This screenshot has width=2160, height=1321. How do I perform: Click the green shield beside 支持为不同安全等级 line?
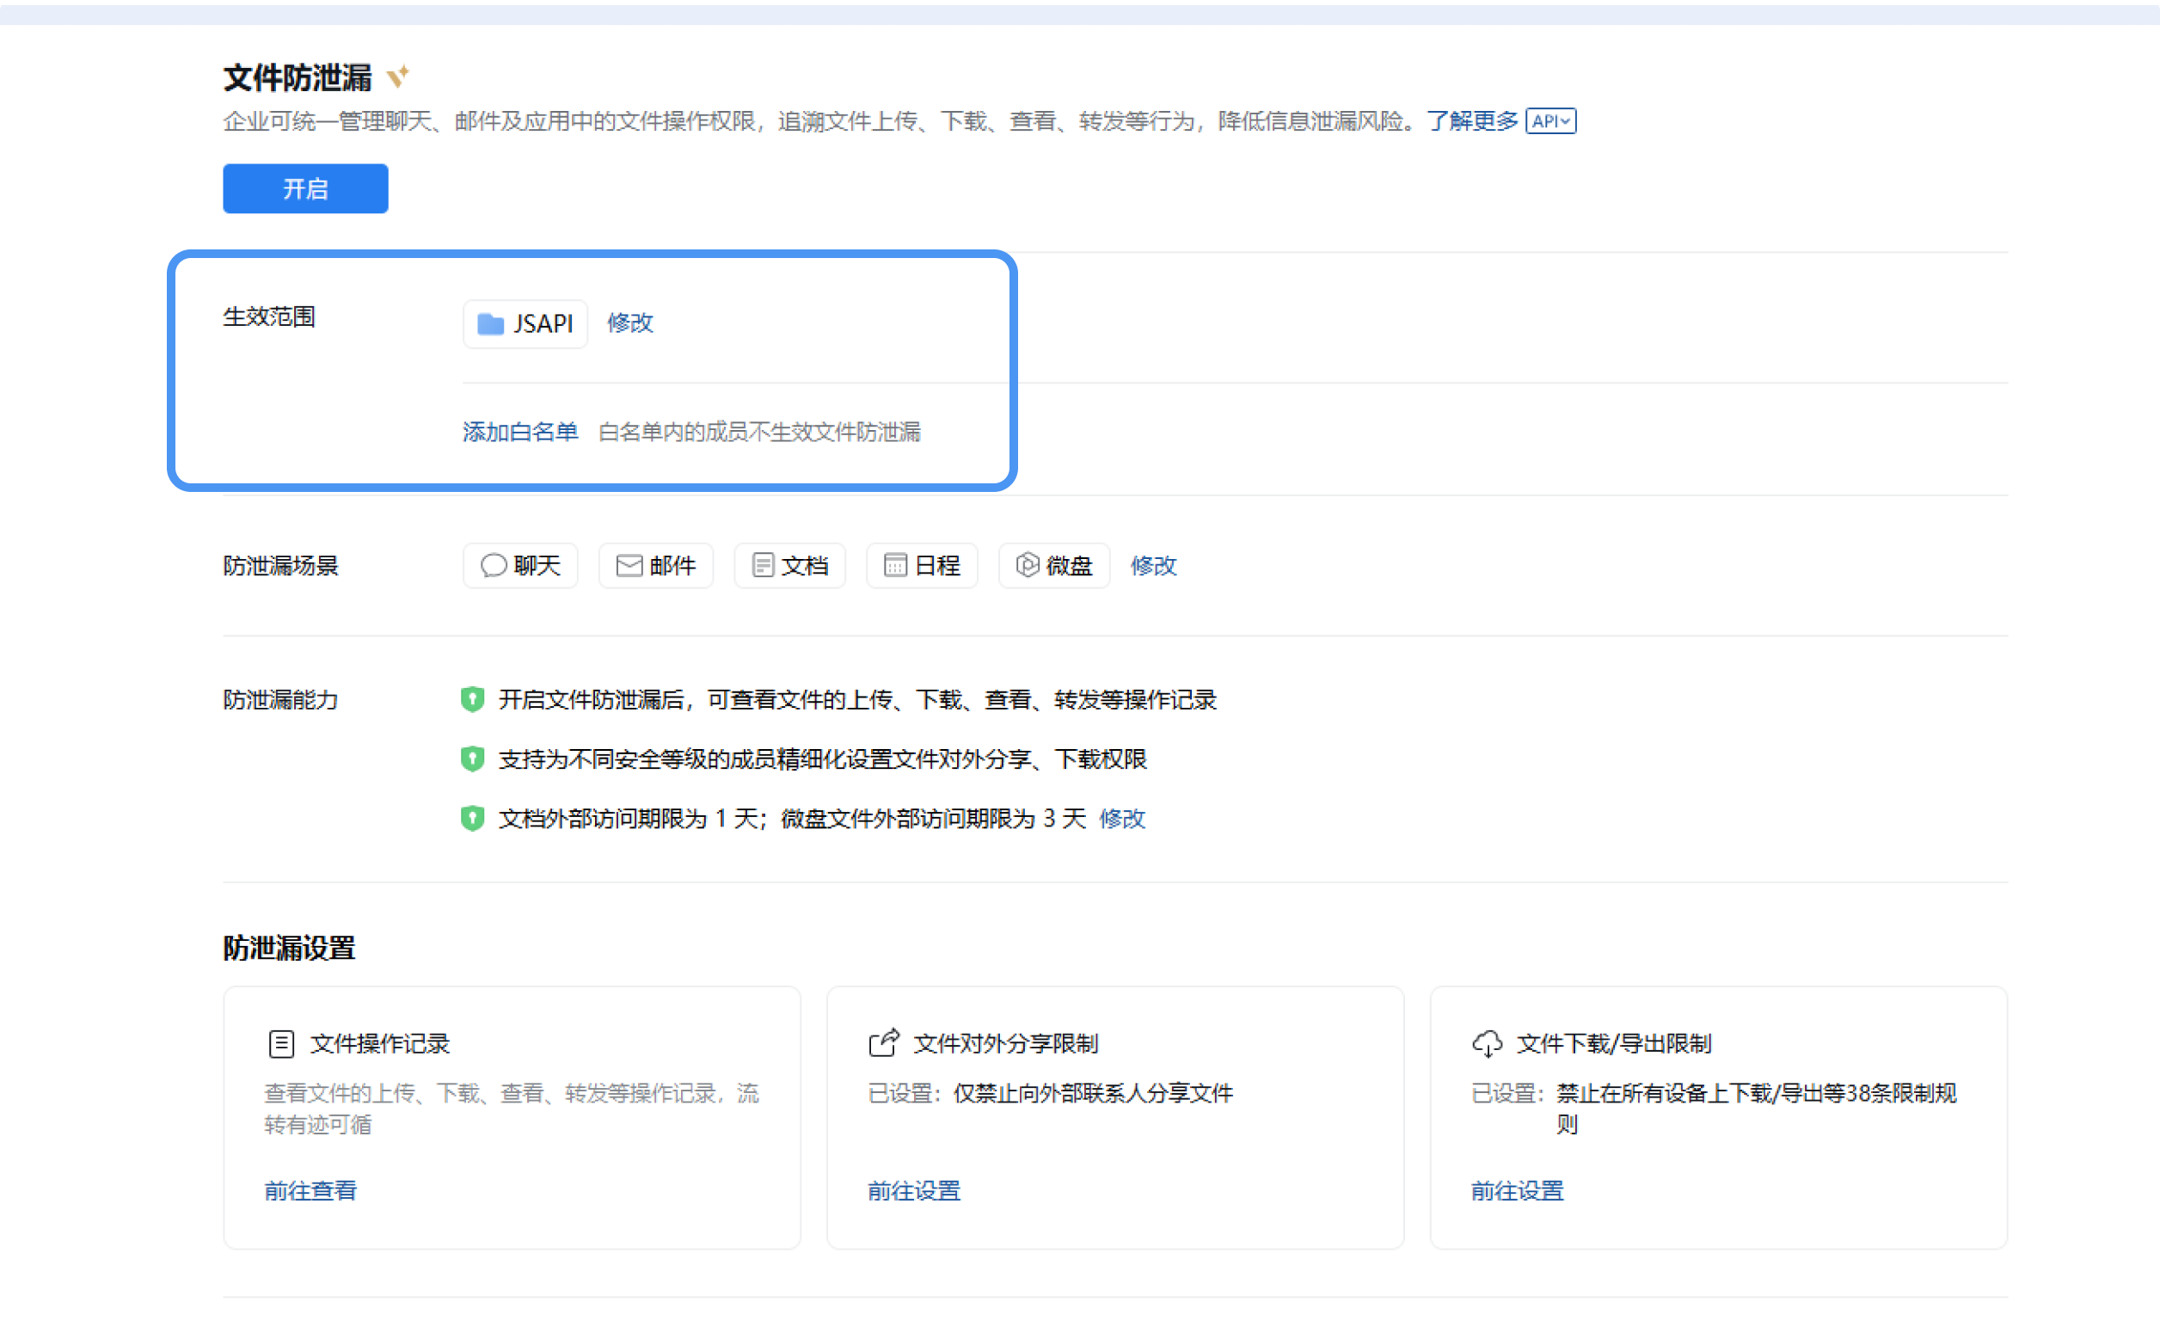473,759
